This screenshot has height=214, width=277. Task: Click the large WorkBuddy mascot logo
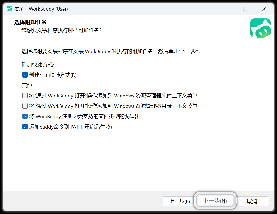[x=260, y=28]
